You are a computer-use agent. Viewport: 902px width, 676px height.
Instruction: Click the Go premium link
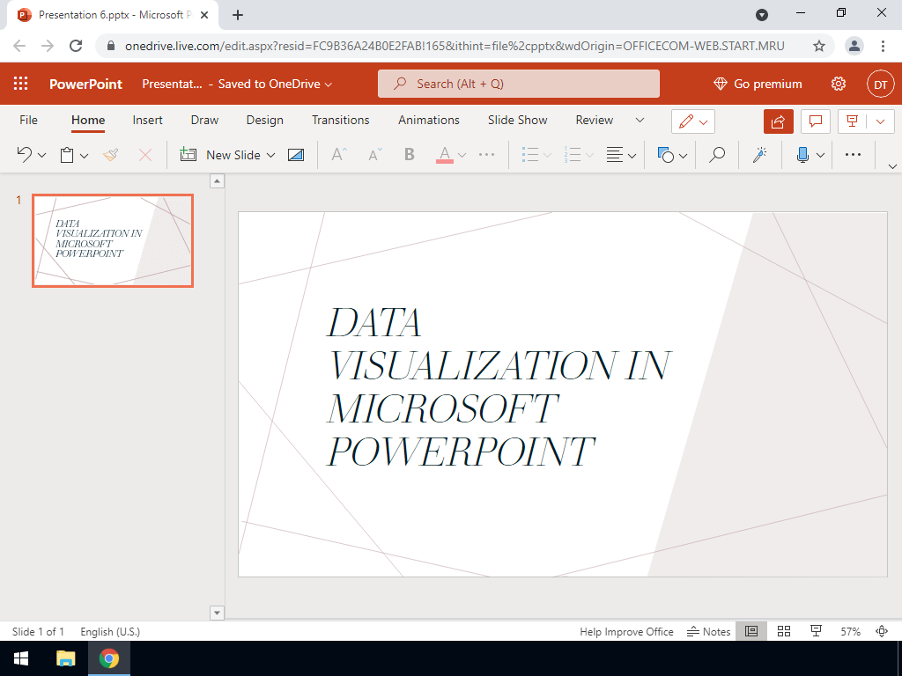point(758,84)
